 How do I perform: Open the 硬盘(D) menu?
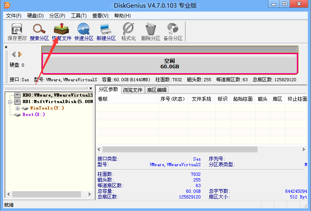pyautogui.click(x=35, y=16)
